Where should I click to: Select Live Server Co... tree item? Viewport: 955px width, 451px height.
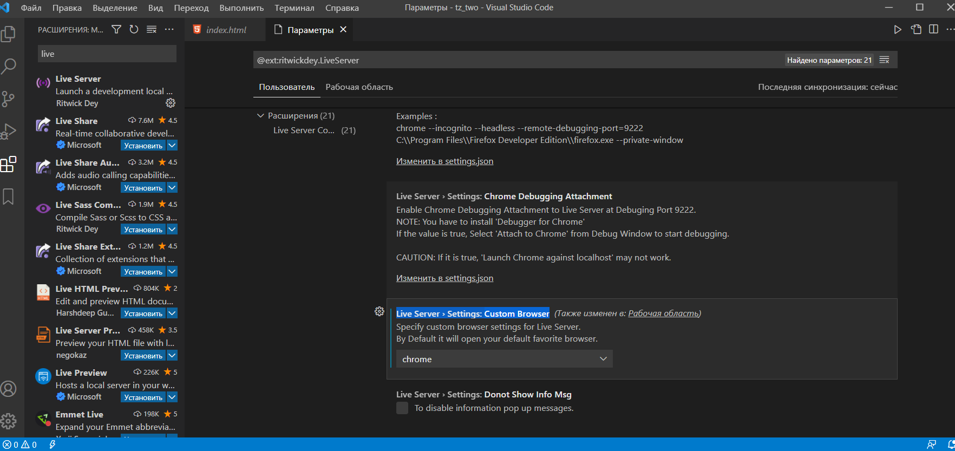click(314, 130)
